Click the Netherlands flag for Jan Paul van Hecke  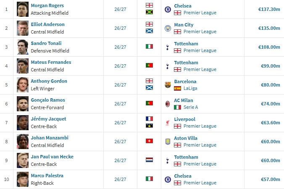(149, 160)
